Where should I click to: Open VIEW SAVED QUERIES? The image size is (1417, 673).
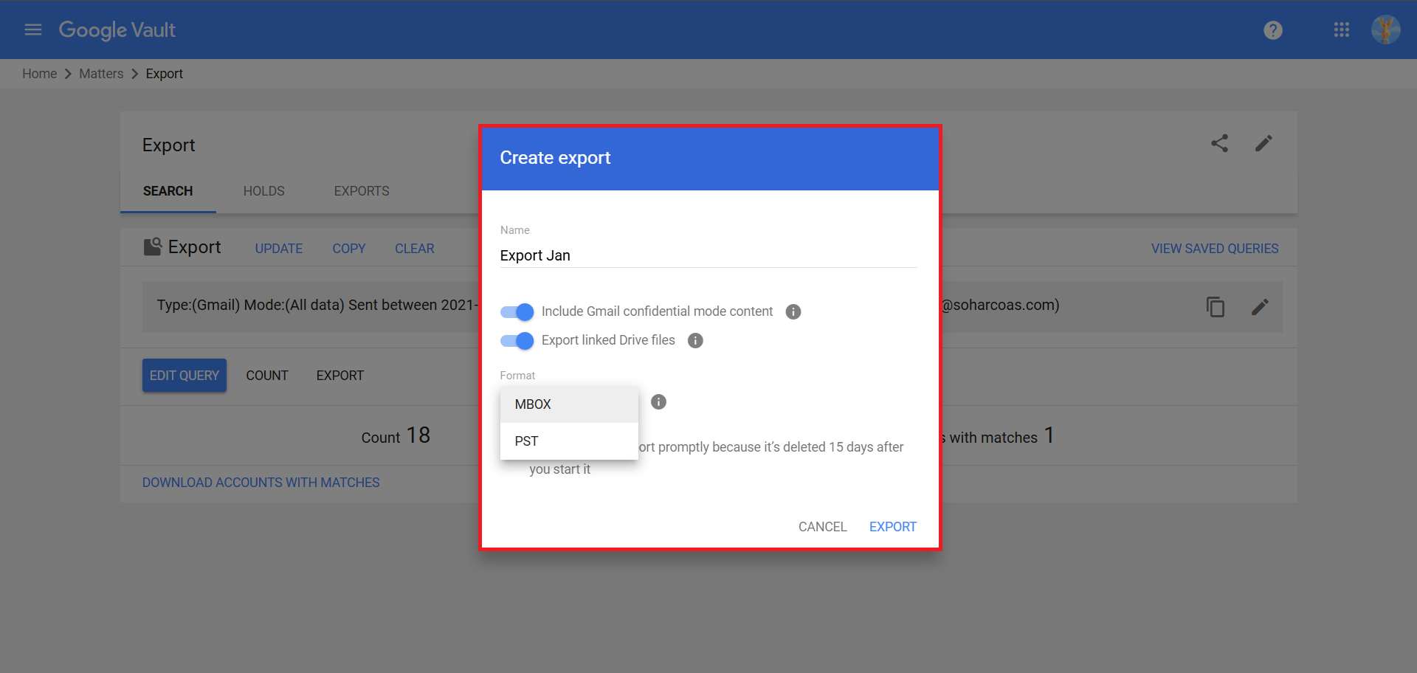click(1215, 249)
